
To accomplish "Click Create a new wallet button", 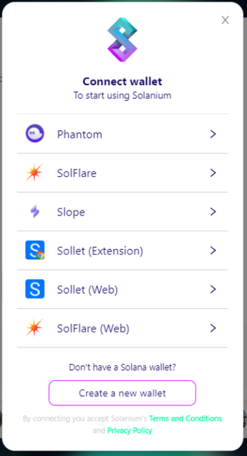I will tap(123, 393).
